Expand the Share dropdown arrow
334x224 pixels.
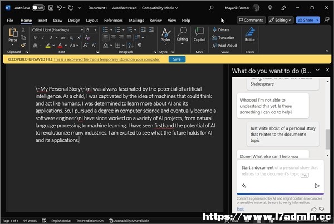[317, 20]
